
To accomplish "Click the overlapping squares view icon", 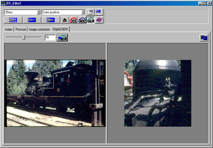I will [204, 38].
